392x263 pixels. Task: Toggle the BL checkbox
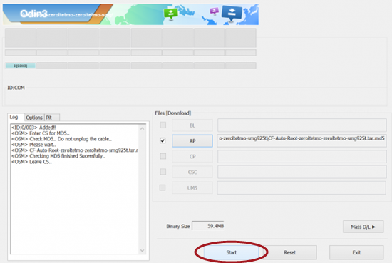pyautogui.click(x=163, y=125)
